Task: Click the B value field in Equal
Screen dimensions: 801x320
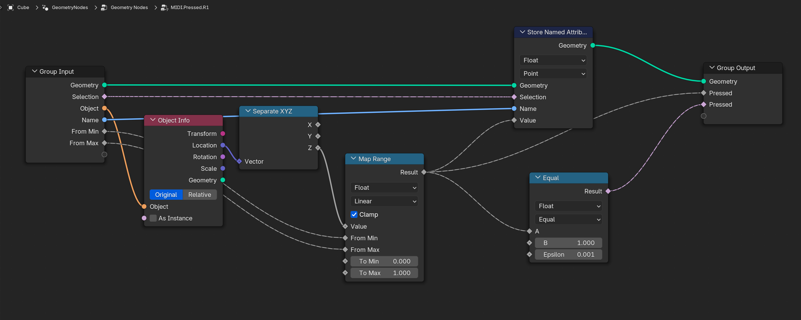Action: [568, 243]
